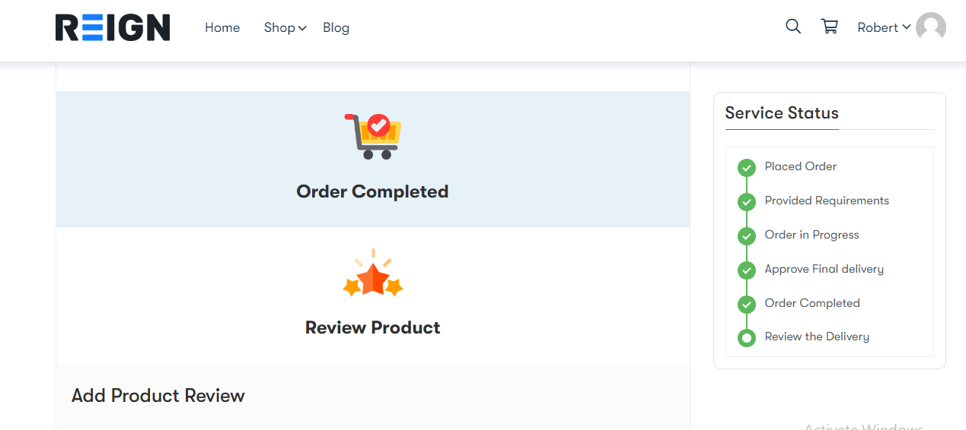The image size is (966, 430).
Task: Click the Review Product heading
Action: coord(373,327)
